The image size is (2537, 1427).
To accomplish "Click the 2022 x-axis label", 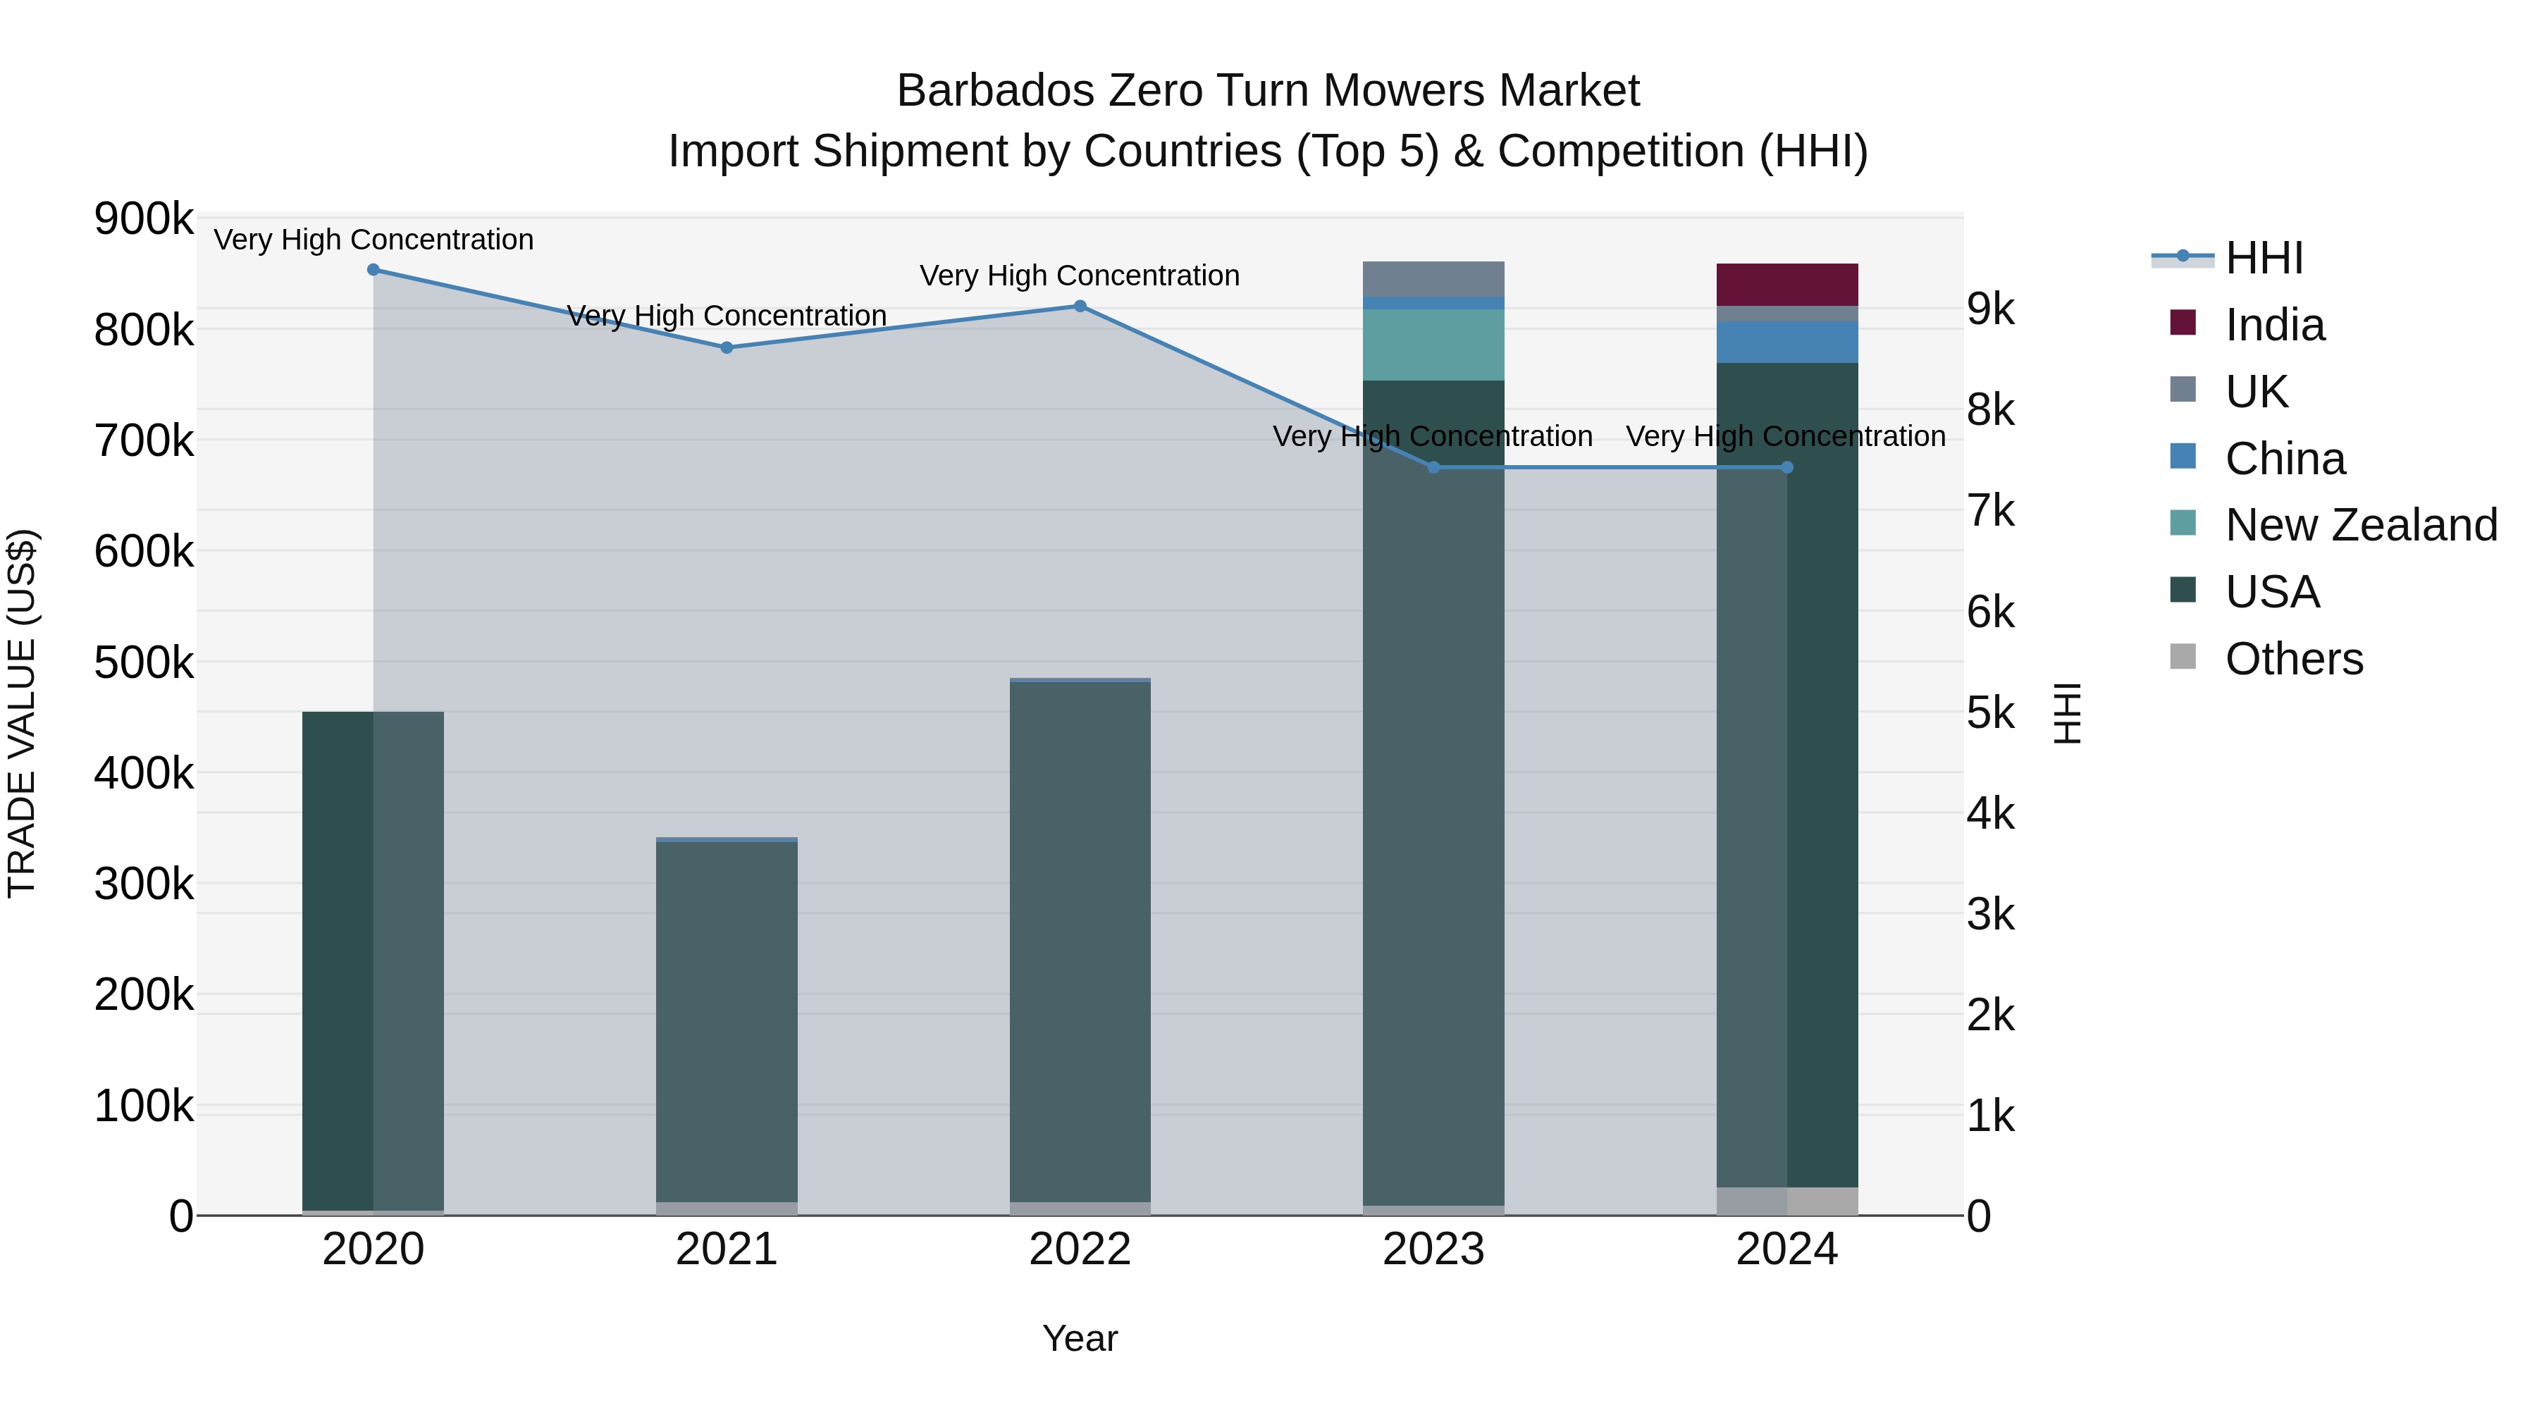I will 1080,1249.
